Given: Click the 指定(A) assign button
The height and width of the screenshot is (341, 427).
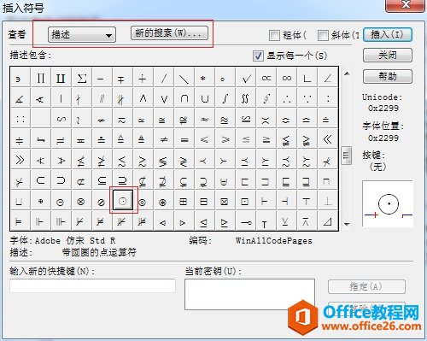Looking at the screenshot, I should pyautogui.click(x=366, y=286).
